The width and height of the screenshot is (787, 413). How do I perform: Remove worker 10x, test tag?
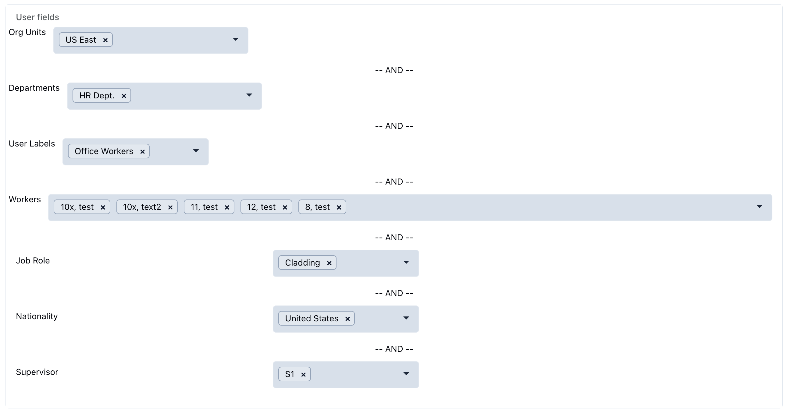point(103,208)
